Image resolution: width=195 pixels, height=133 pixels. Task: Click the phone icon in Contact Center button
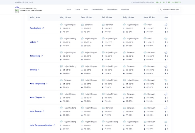(161, 9)
